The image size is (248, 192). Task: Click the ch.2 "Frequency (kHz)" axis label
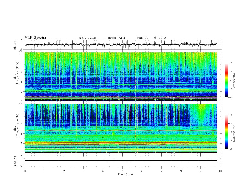(x=18, y=125)
